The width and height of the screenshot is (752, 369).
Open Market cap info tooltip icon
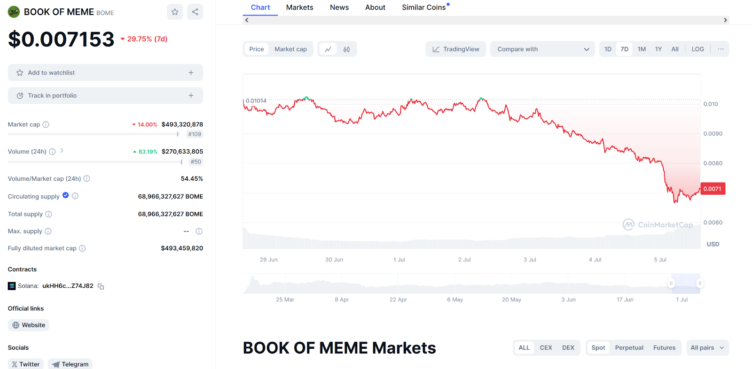[x=46, y=124]
